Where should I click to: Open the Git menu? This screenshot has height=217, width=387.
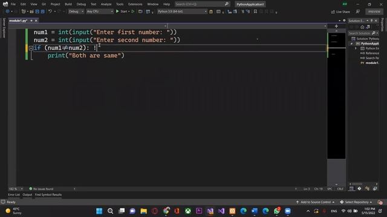[44, 4]
